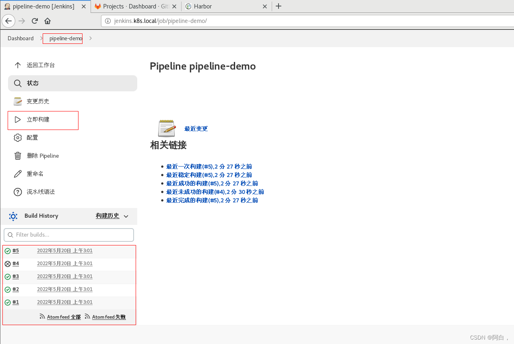
Task: Click the pipeline-demo breadcrumb link
Action: 66,38
